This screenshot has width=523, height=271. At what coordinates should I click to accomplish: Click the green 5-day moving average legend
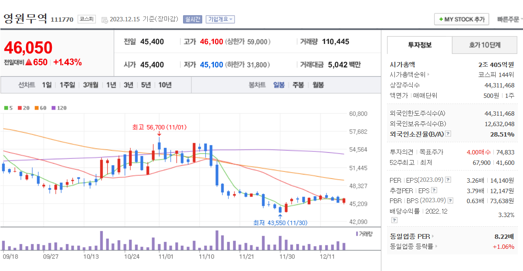pos(8,108)
